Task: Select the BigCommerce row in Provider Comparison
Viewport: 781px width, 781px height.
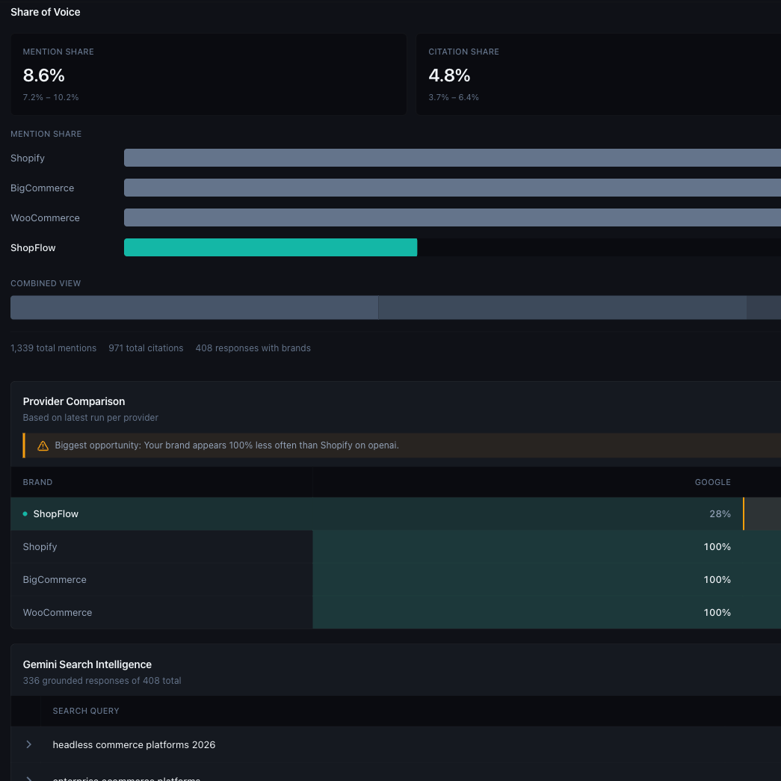Action: (395, 580)
